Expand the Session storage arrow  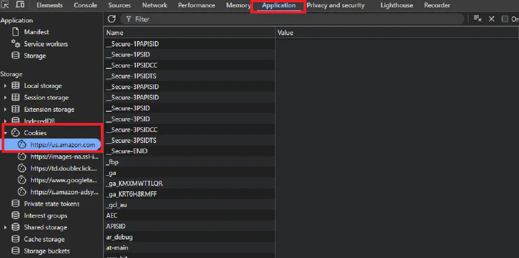click(x=5, y=98)
